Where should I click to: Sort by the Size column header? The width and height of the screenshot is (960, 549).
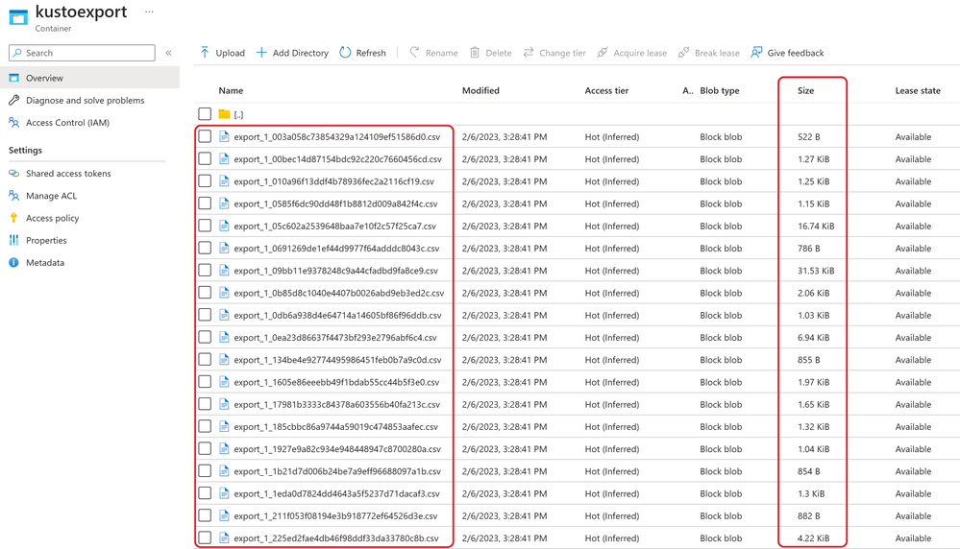[x=805, y=90]
